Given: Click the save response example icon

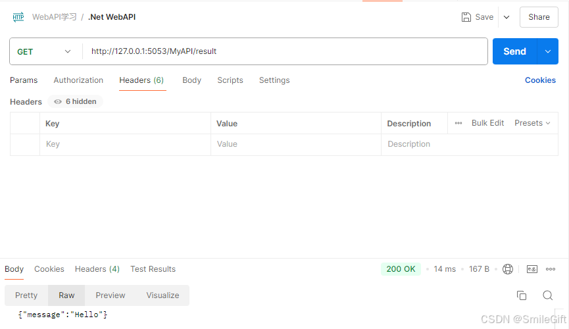Looking at the screenshot, I should pos(532,269).
